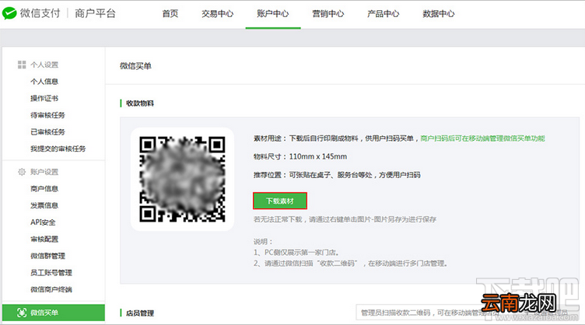
Task: Click the note about 收款二维码 多门店管理
Action: click(350, 263)
